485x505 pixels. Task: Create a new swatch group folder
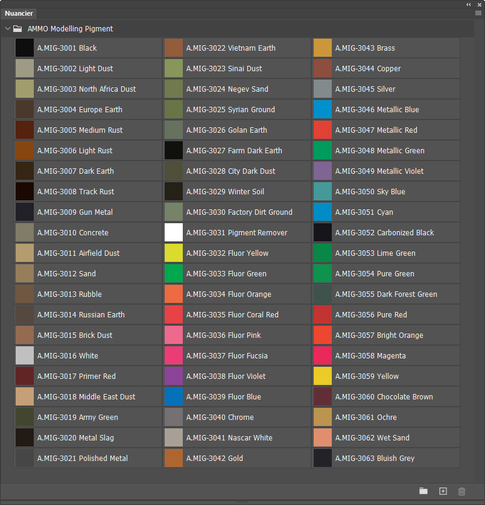click(423, 491)
